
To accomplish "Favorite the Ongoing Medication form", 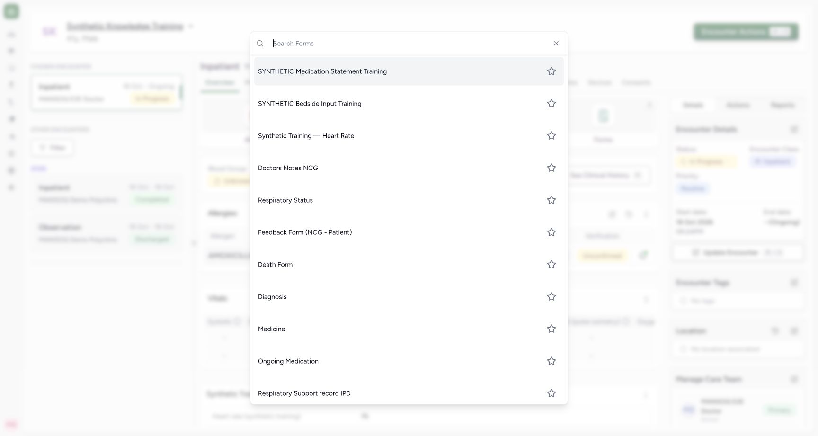I will (x=551, y=361).
